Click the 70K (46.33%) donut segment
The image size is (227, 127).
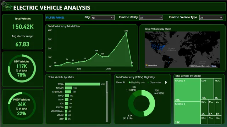[x=152, y=103]
